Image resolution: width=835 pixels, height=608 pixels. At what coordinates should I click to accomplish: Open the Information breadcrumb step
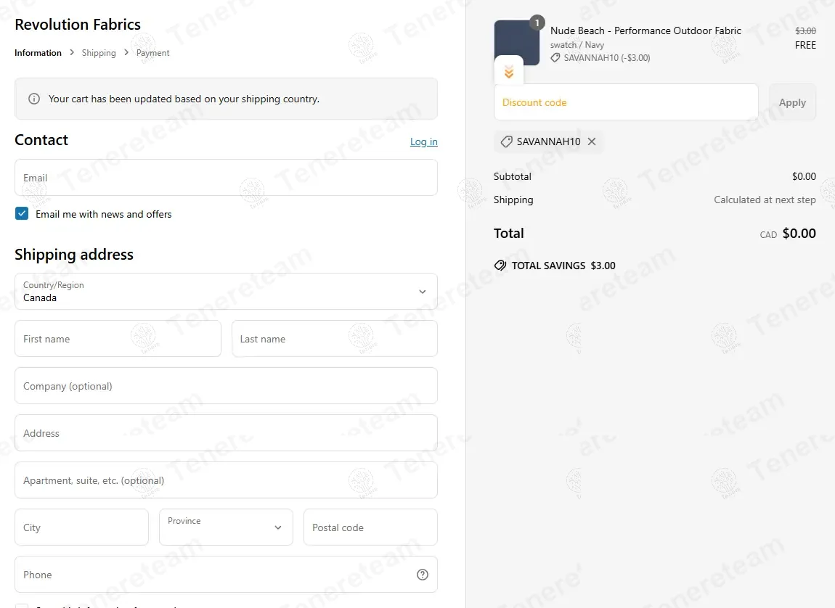click(38, 53)
